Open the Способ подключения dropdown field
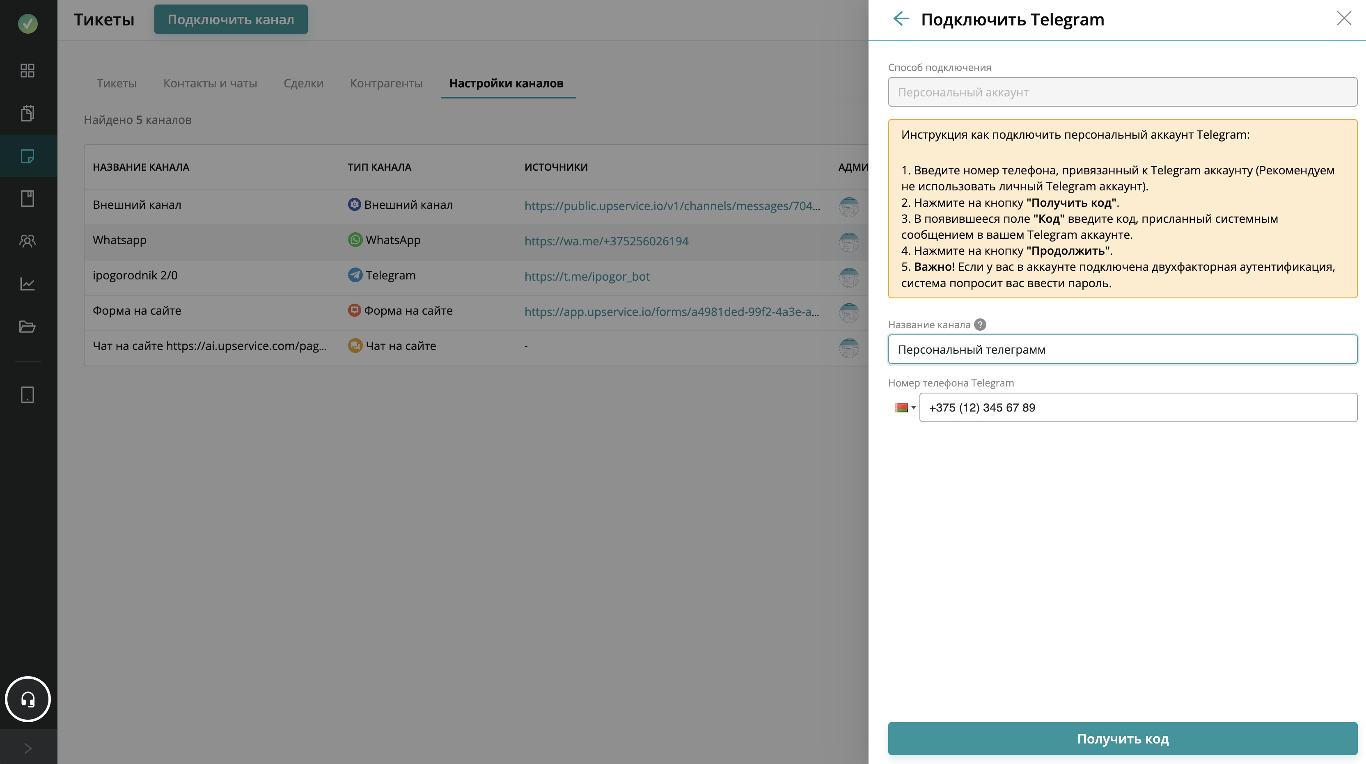 click(1123, 92)
